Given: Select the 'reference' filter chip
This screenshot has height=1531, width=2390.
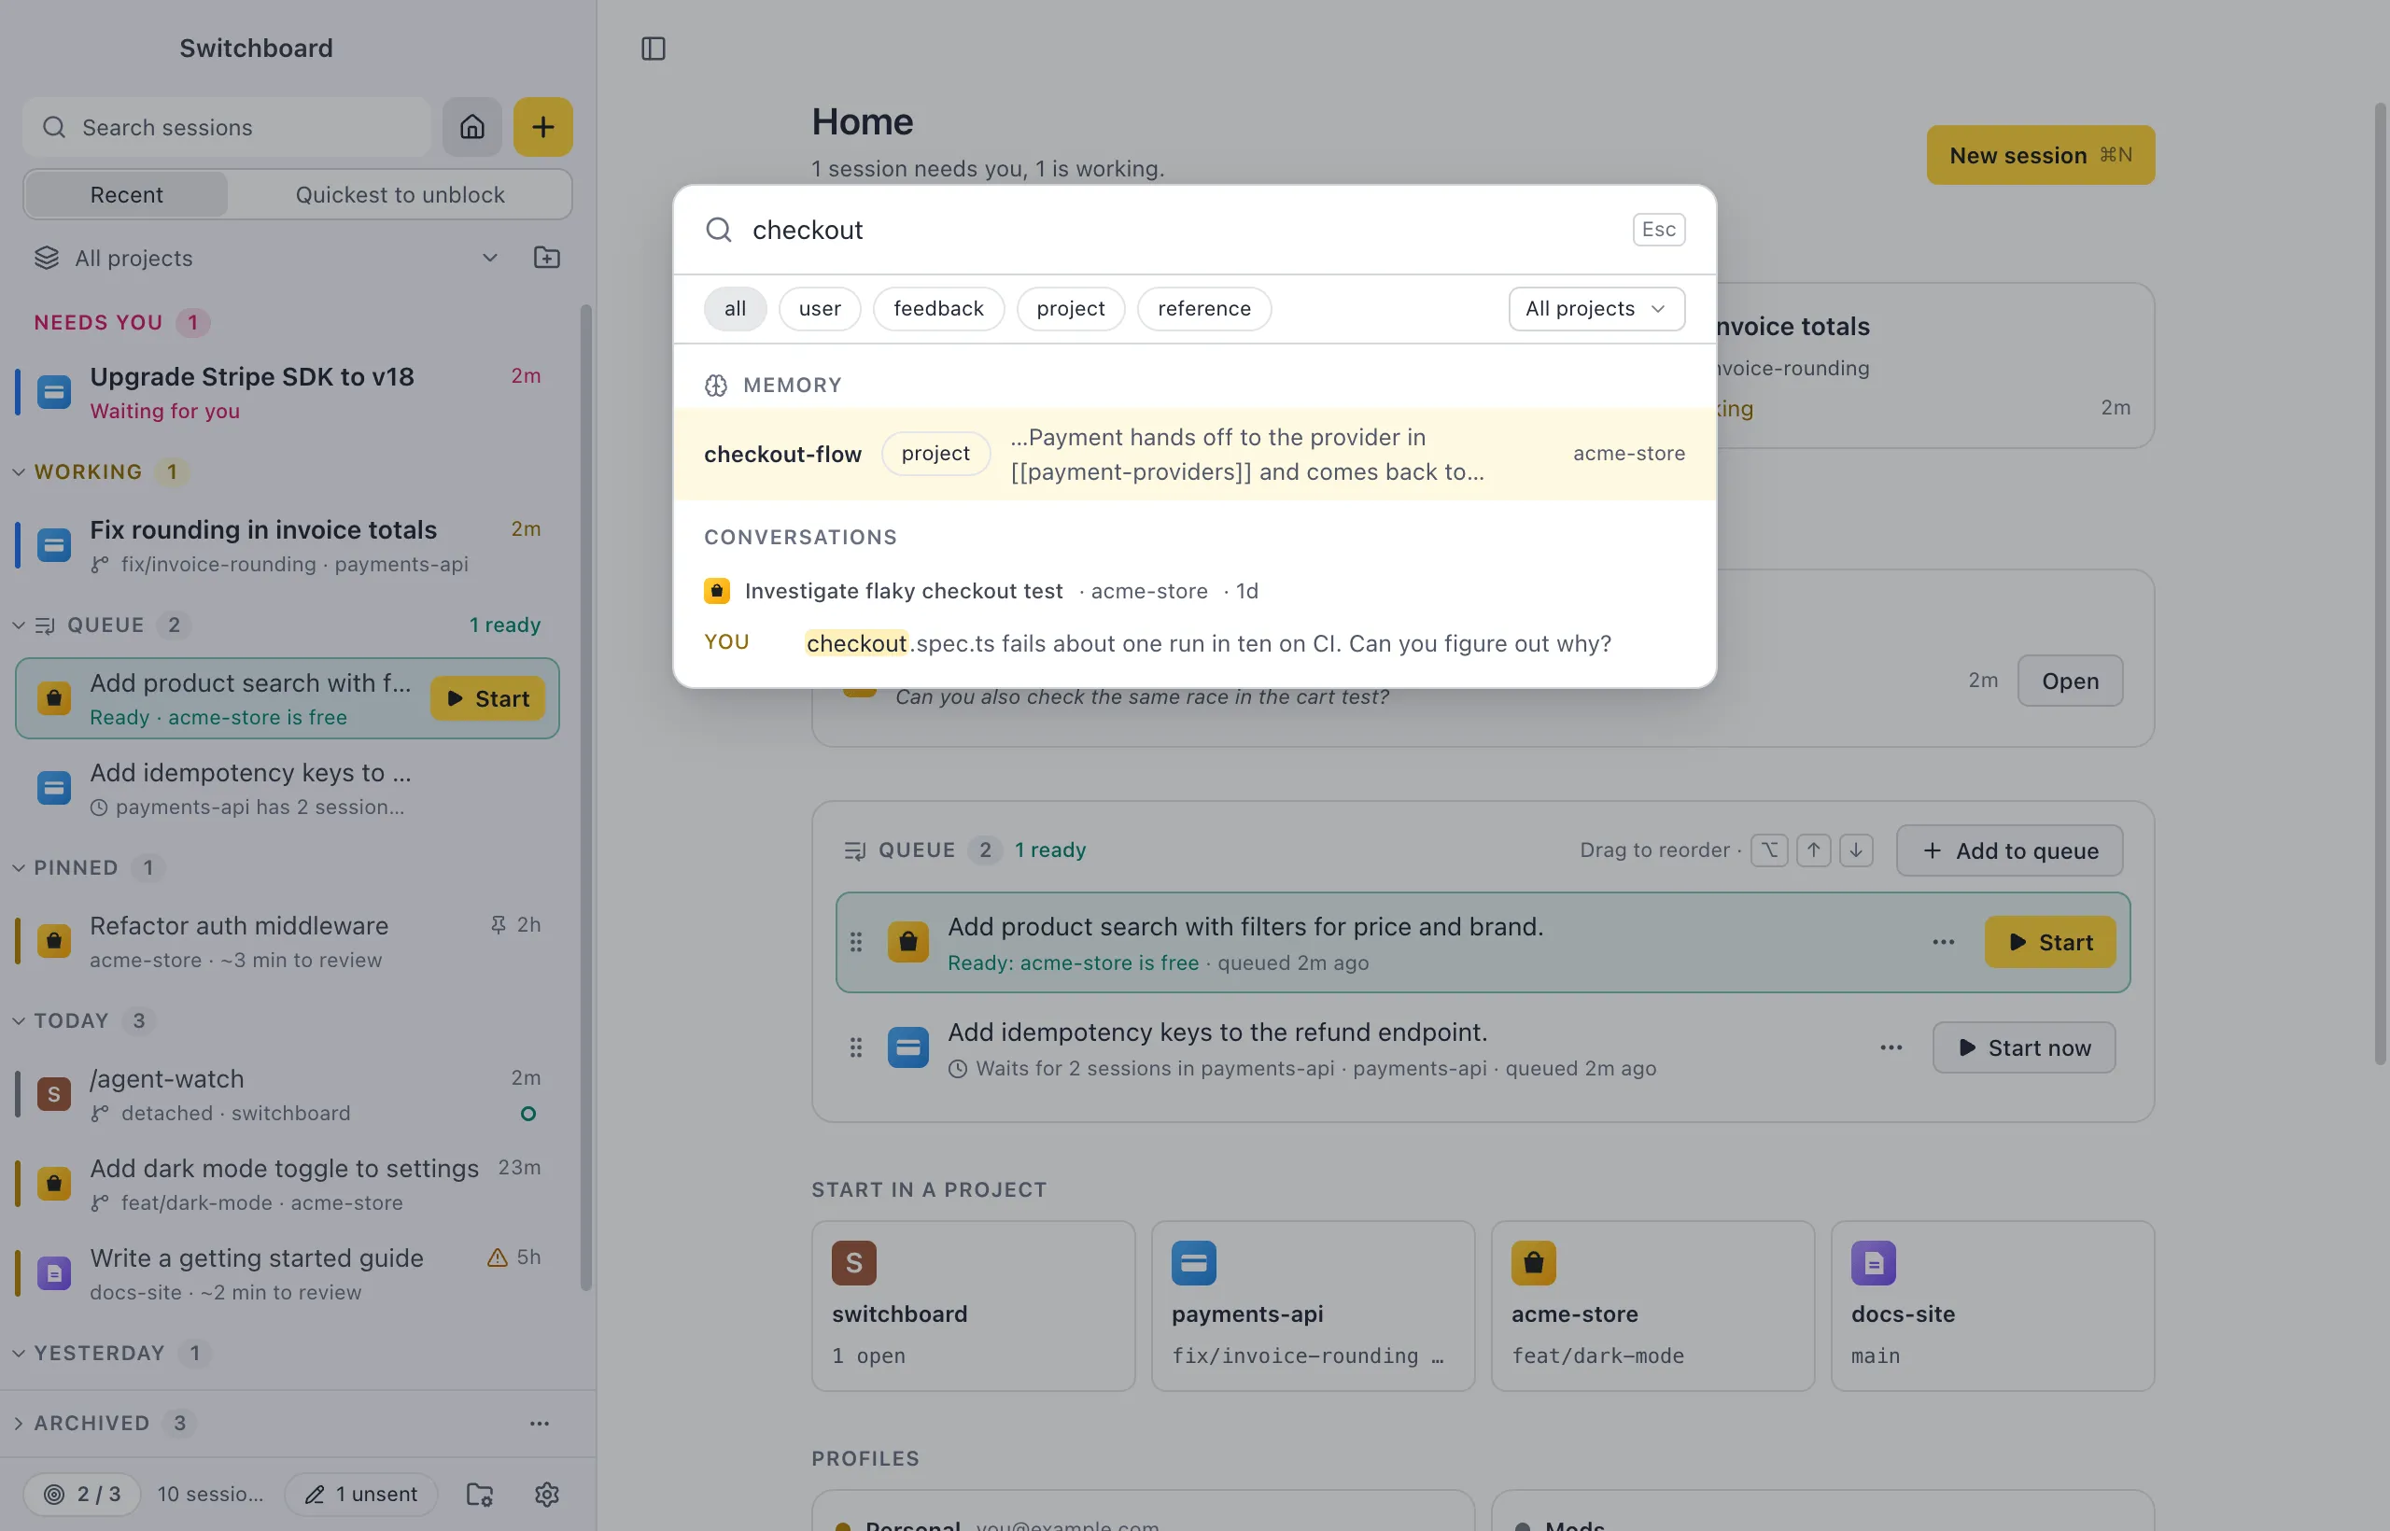Looking at the screenshot, I should click(x=1204, y=308).
